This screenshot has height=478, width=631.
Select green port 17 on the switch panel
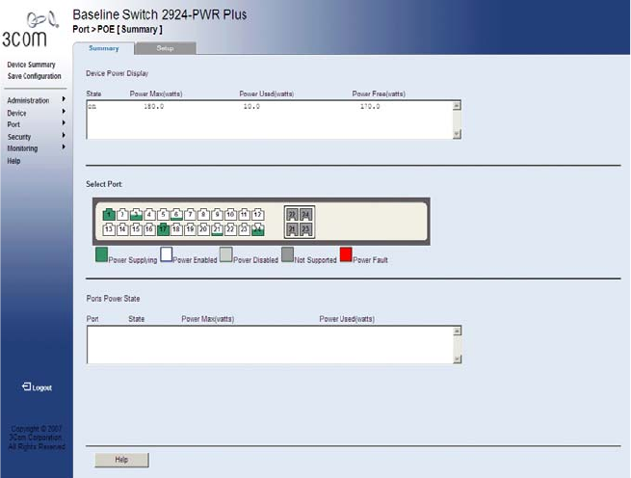pyautogui.click(x=163, y=229)
